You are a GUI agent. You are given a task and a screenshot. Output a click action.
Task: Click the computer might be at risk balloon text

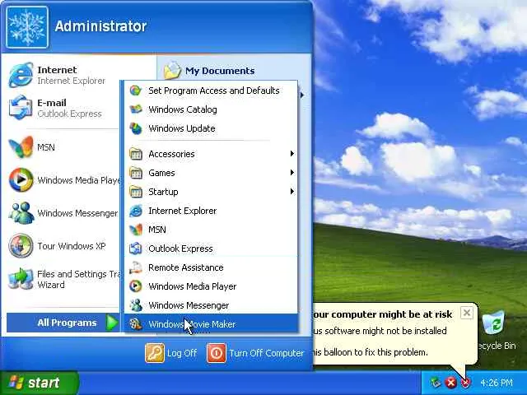382,314
